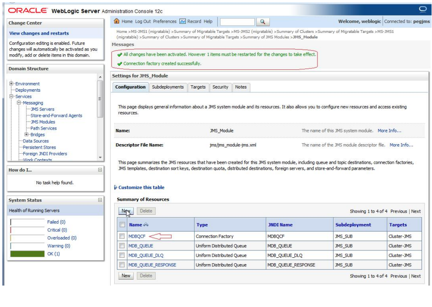Viewport: 432px width, 307px height.
Task: Click Critical (0) server status link
Action: [x=57, y=230]
